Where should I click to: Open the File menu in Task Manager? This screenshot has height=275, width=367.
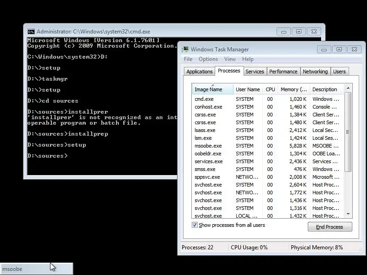[188, 59]
